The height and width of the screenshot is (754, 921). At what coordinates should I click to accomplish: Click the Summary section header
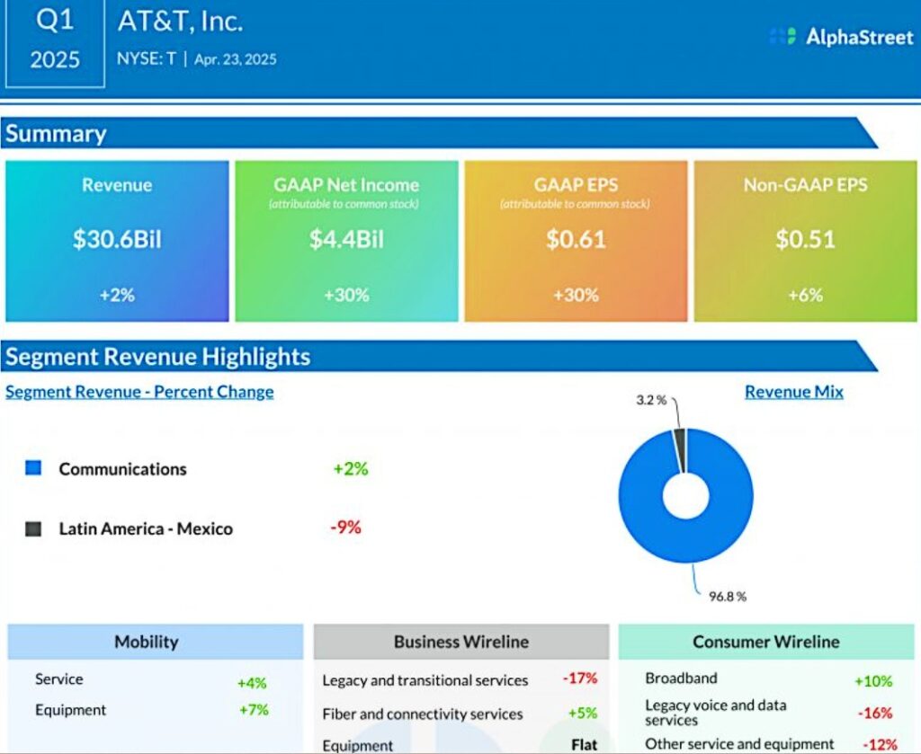[439, 133]
